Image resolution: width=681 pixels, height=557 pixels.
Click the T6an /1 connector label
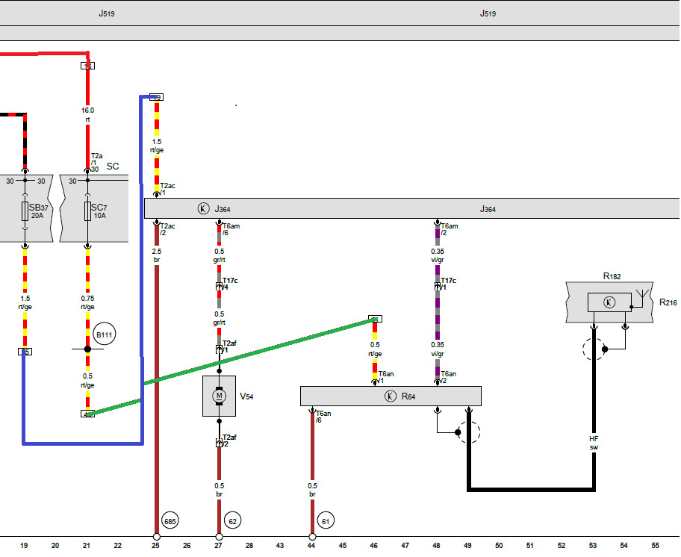[386, 377]
